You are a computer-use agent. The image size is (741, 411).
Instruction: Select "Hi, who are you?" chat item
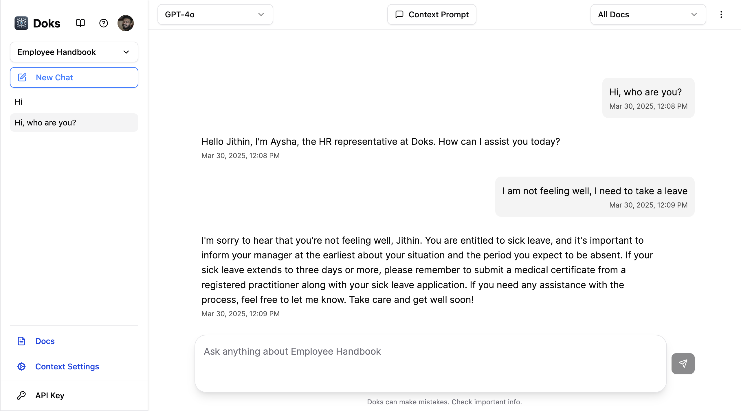(x=74, y=123)
